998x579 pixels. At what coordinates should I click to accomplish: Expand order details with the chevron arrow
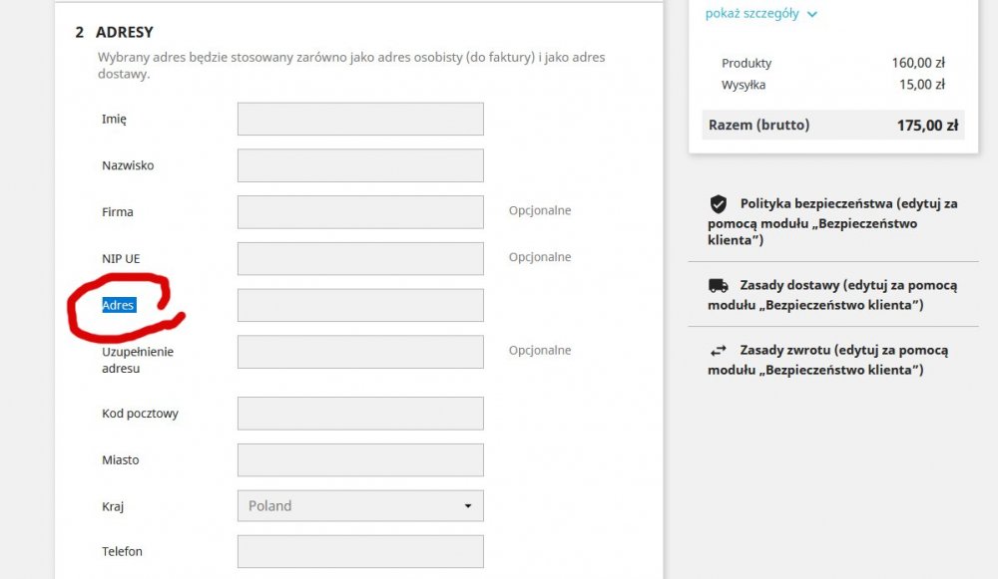(x=812, y=15)
